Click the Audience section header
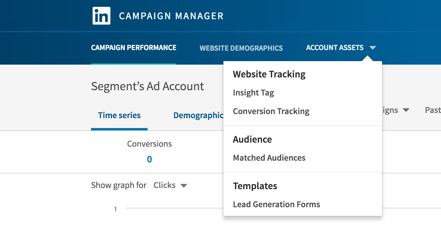This screenshot has height=234, width=441. point(252,139)
